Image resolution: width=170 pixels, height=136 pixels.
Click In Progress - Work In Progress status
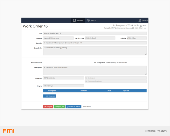(130, 25)
